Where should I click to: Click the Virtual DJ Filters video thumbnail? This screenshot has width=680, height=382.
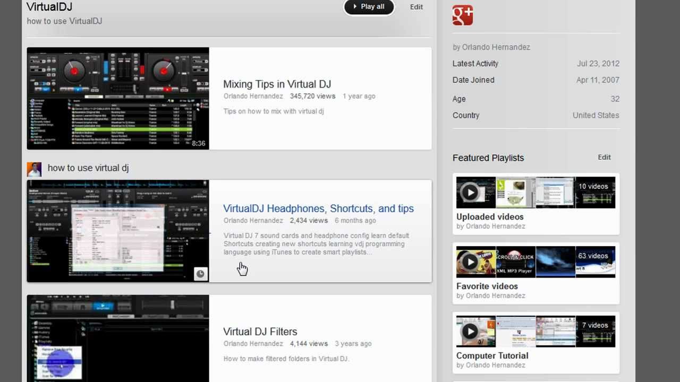[118, 338]
